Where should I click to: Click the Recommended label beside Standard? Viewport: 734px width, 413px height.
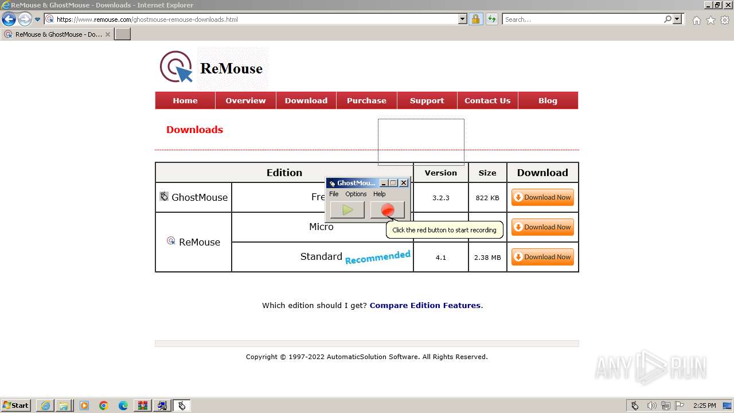click(x=378, y=257)
